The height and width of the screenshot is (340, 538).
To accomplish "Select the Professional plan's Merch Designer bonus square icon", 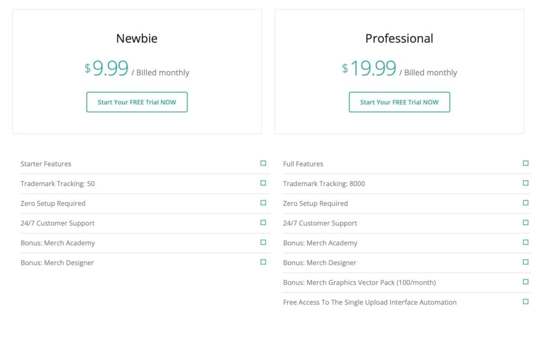I will pos(525,262).
